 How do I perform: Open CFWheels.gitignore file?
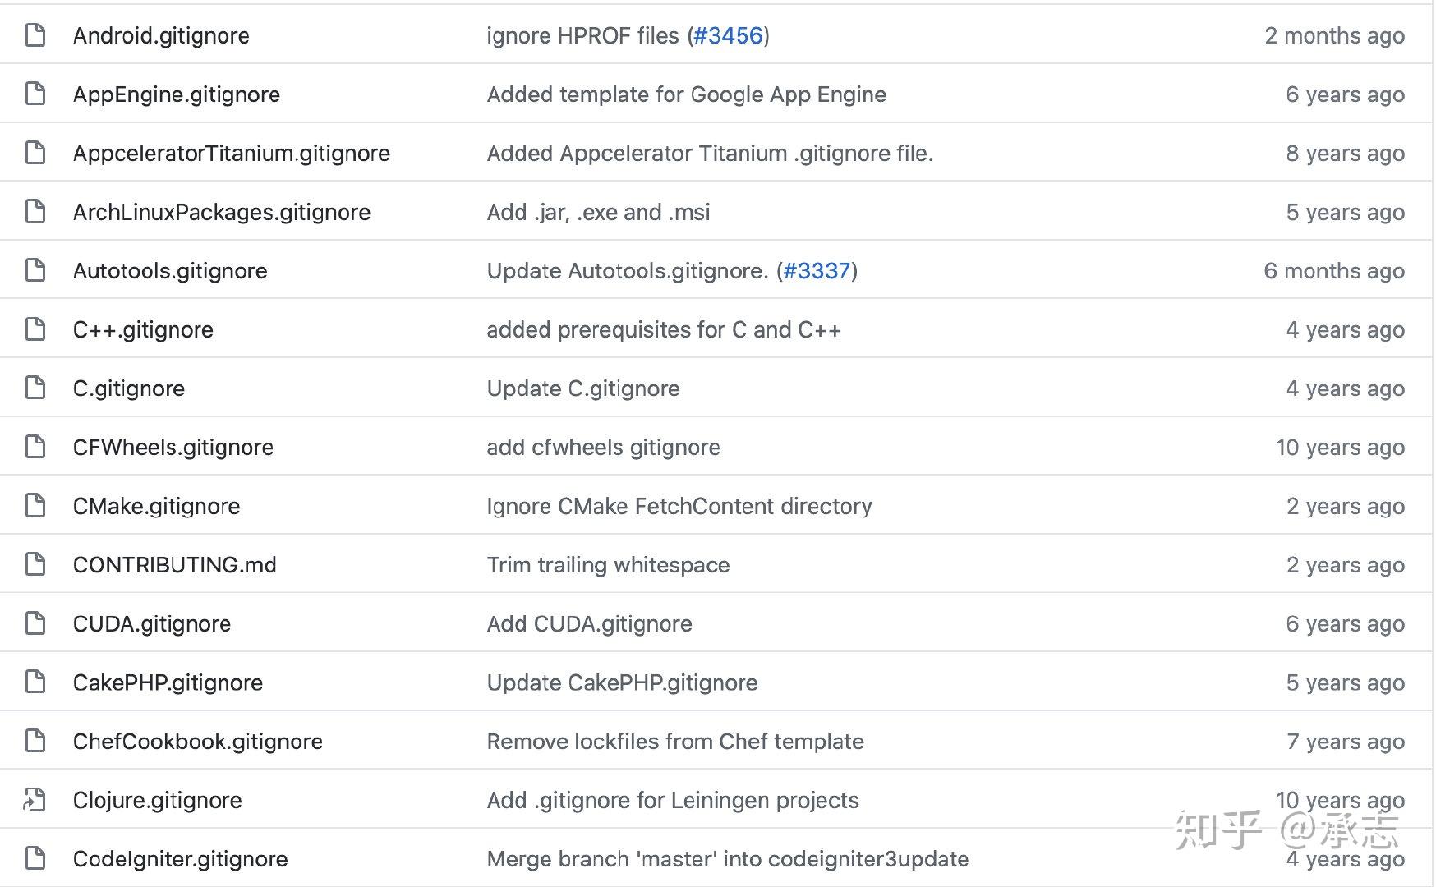click(173, 448)
